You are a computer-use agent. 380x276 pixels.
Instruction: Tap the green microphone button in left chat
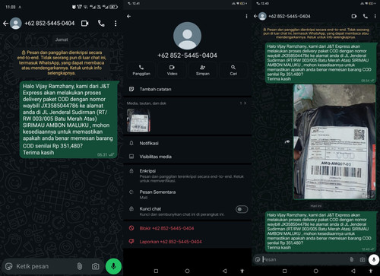(x=113, y=266)
